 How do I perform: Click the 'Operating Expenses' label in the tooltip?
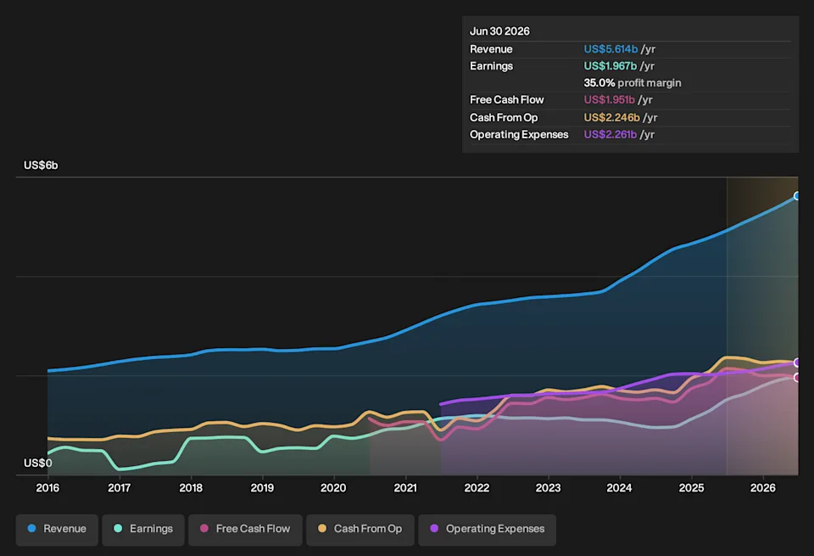tap(519, 135)
